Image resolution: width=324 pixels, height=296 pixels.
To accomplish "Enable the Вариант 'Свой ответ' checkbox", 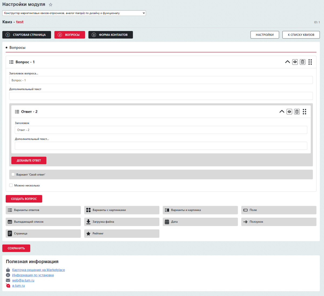I will point(13,175).
